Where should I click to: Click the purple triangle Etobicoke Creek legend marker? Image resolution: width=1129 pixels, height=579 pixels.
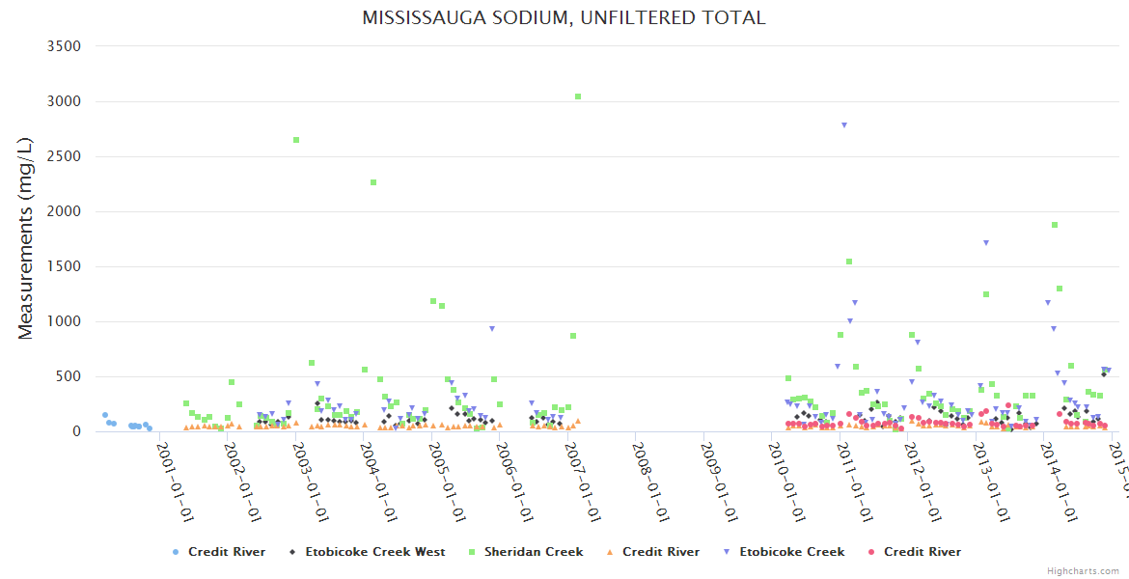(726, 552)
